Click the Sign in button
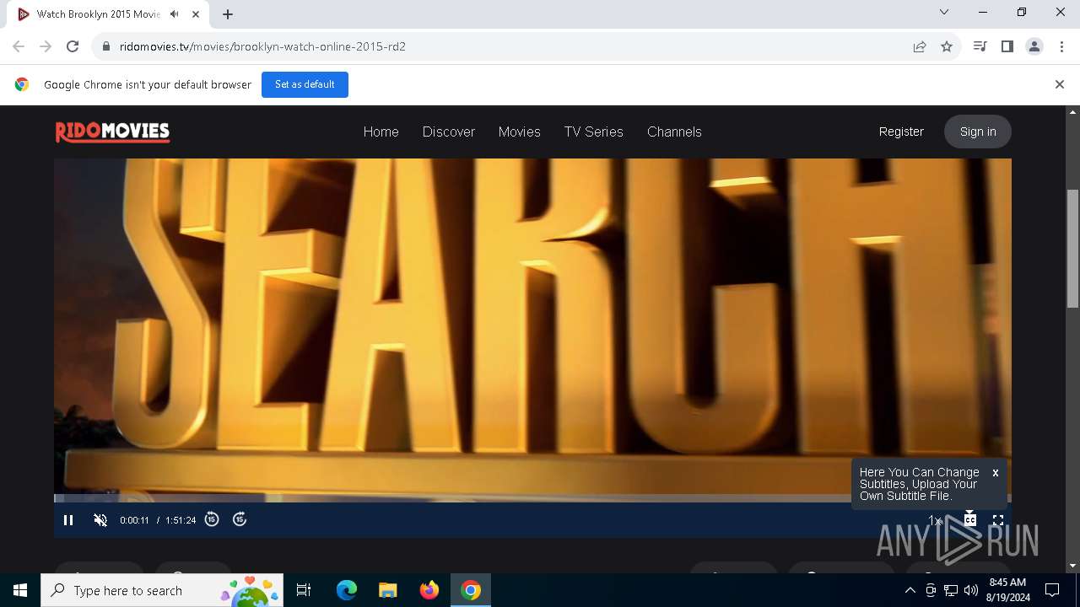This screenshot has height=607, width=1080. (978, 132)
